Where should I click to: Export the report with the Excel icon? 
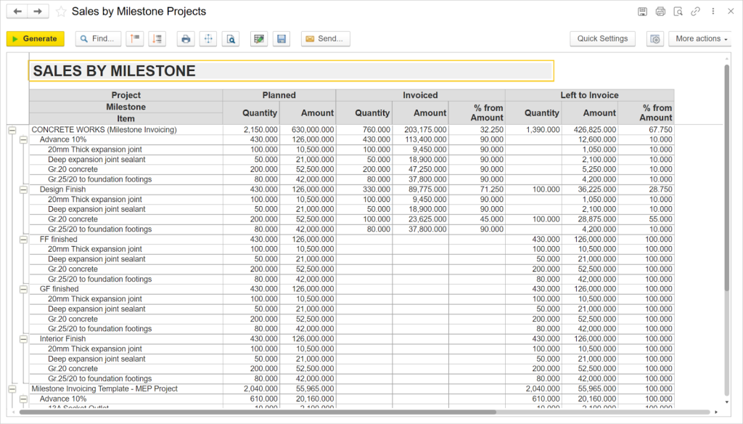[259, 38]
